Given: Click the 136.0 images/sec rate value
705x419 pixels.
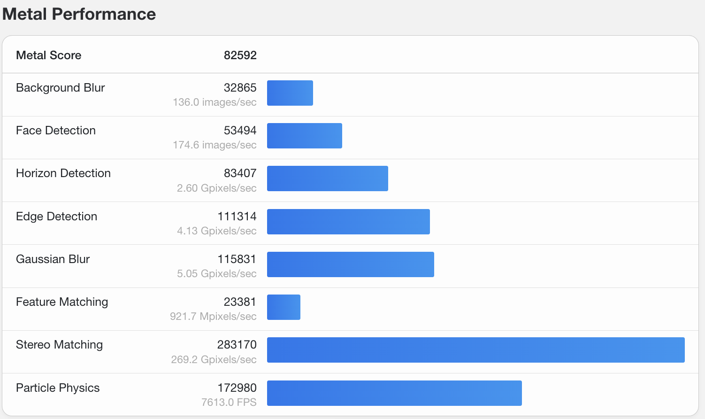Looking at the screenshot, I should point(215,102).
